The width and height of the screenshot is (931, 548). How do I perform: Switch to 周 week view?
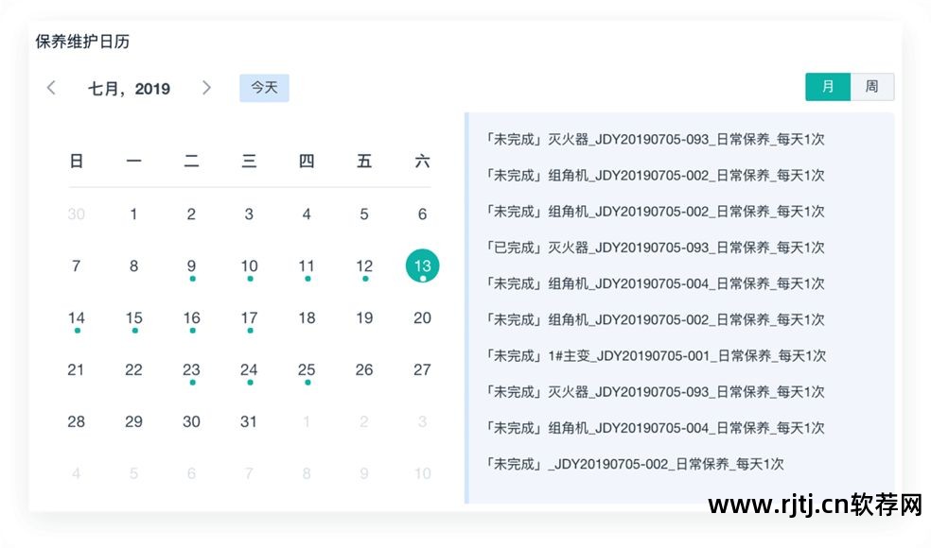(x=871, y=87)
